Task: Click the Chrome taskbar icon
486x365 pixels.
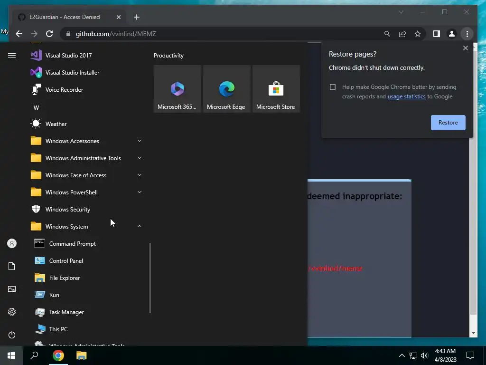Action: point(58,355)
